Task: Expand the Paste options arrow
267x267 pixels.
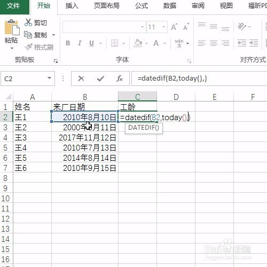Action: pyautogui.click(x=12, y=49)
